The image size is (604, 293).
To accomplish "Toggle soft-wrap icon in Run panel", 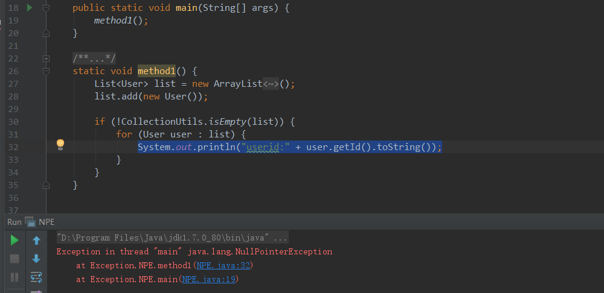I will click(x=36, y=277).
